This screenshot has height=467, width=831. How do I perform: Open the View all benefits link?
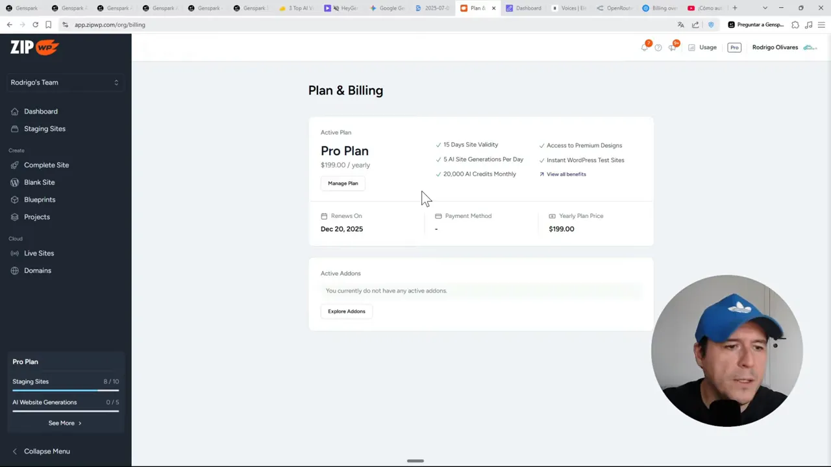coord(565,174)
